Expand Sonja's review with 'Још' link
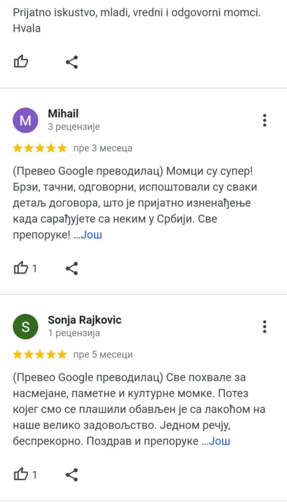This screenshot has height=503, width=287. [219, 441]
